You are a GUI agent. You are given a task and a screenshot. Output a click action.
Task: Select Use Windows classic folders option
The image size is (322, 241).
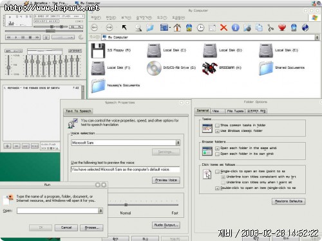coord(217,131)
